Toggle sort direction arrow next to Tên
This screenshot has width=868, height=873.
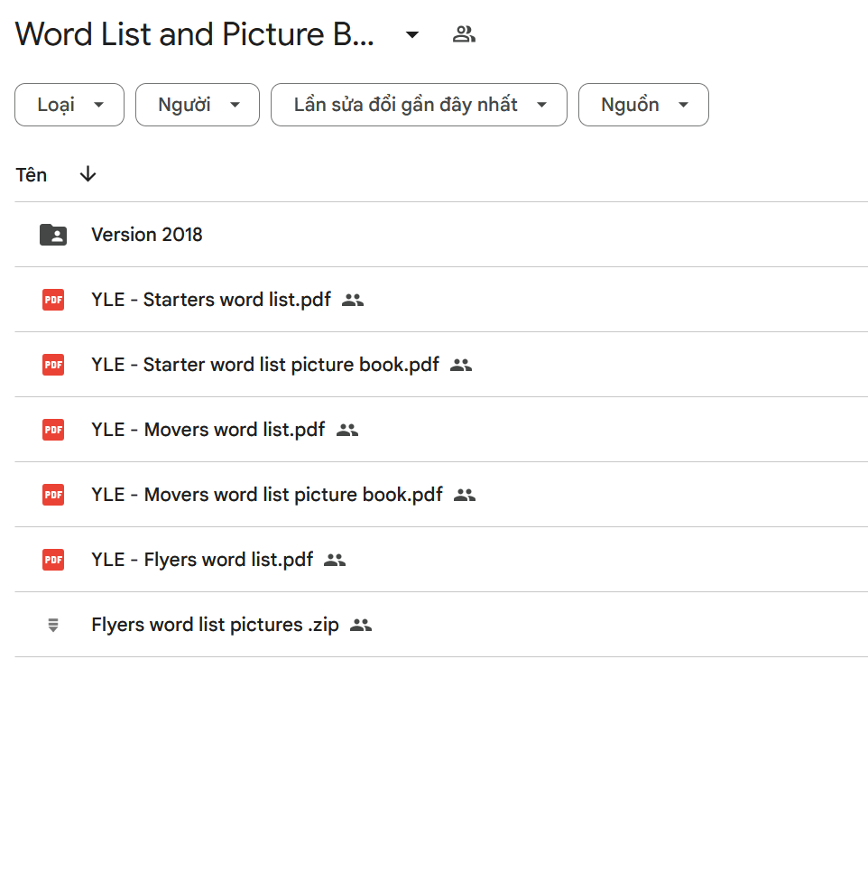click(88, 175)
